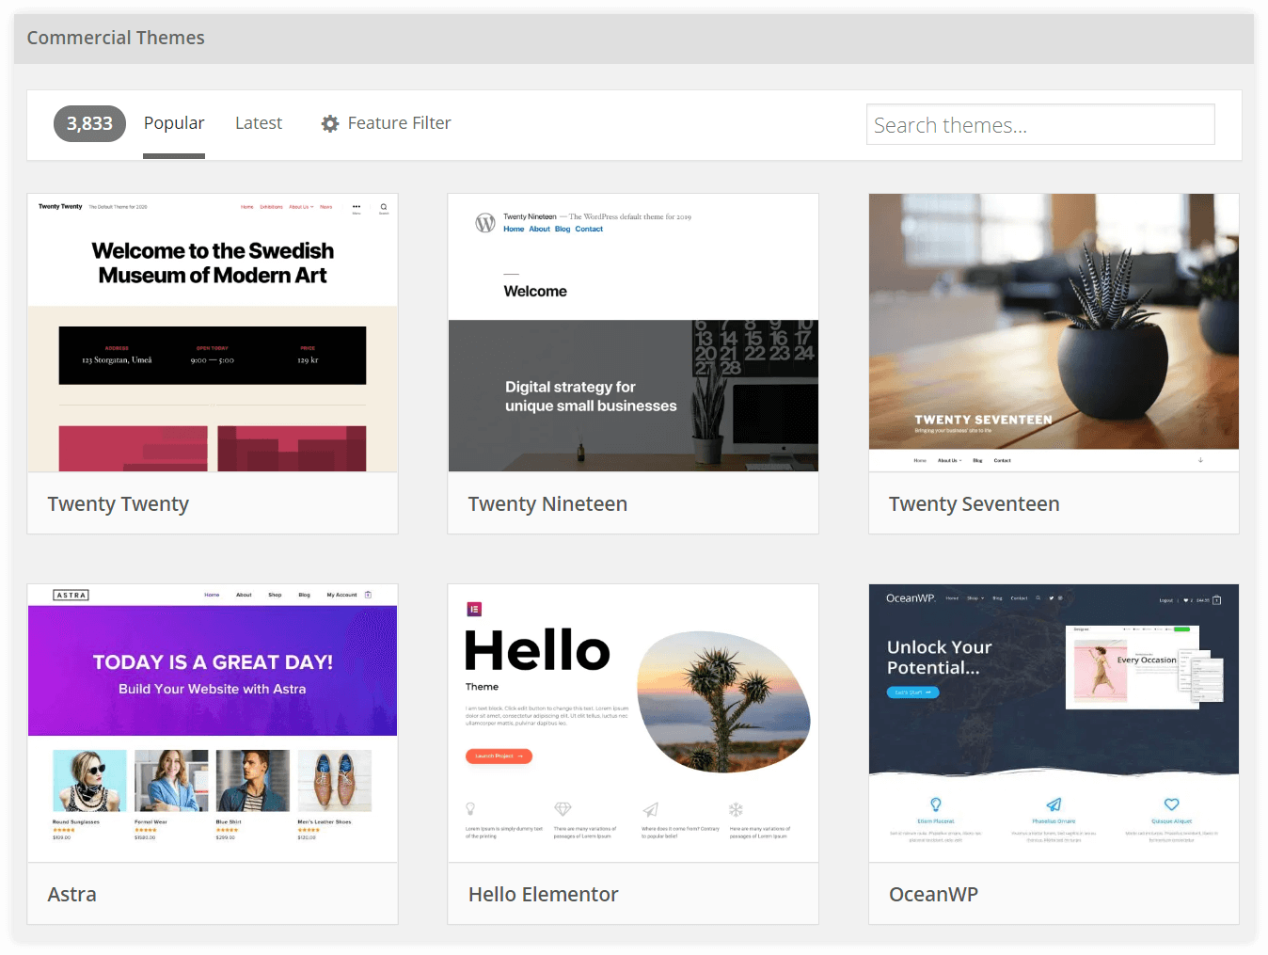This screenshot has height=955, width=1268.
Task: Select the Hello Elementor theme name
Action: (544, 894)
